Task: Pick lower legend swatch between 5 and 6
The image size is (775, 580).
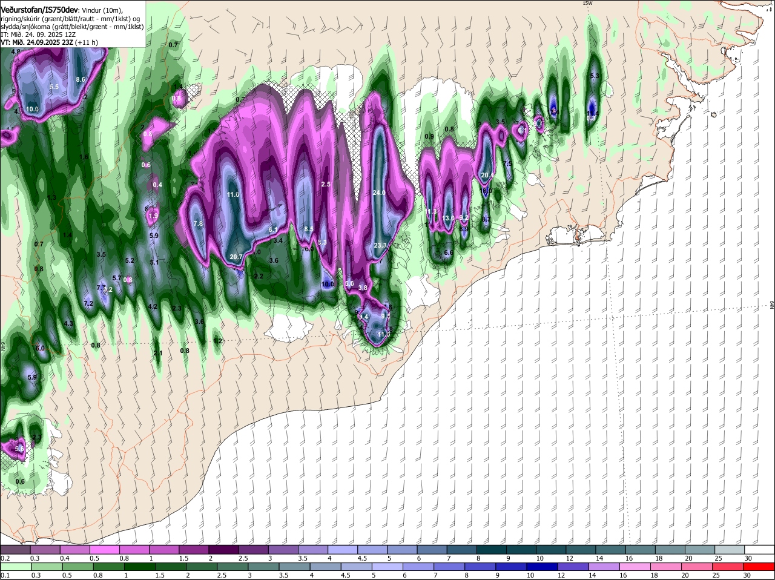Action: [387, 567]
